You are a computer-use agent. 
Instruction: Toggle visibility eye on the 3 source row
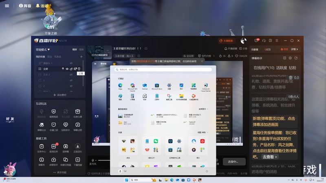pyautogui.click(x=71, y=80)
